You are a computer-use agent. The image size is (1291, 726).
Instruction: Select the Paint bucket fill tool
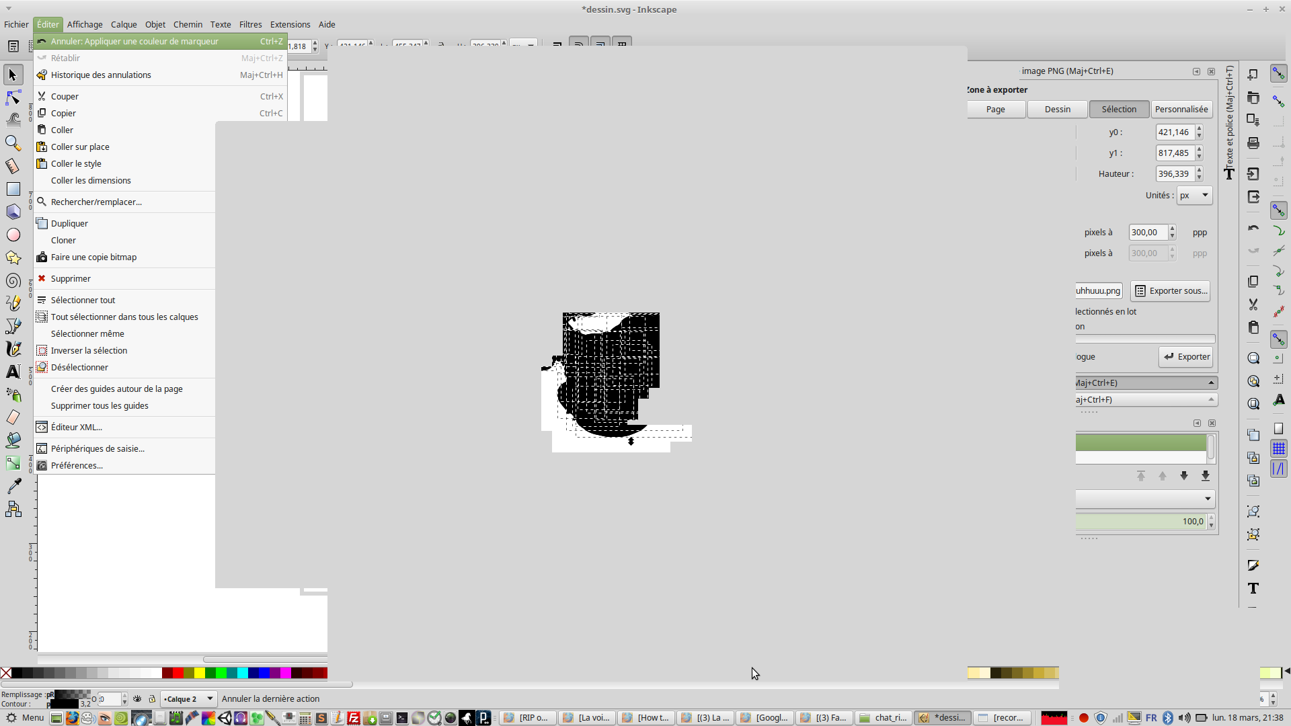pos(13,440)
